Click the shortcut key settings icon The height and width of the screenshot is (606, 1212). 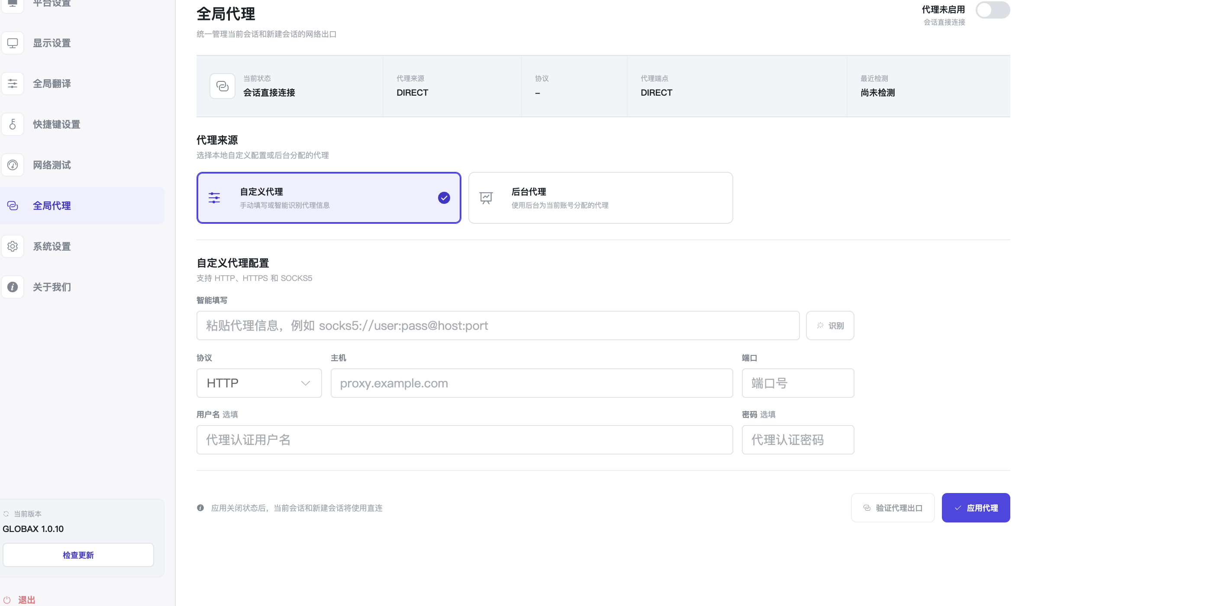(13, 124)
